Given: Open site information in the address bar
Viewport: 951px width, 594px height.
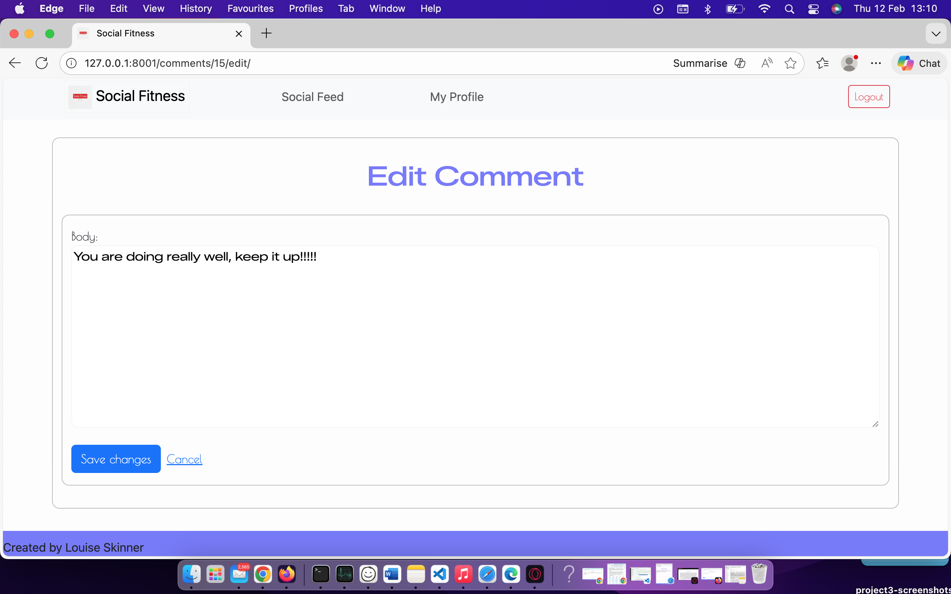Looking at the screenshot, I should coord(71,63).
